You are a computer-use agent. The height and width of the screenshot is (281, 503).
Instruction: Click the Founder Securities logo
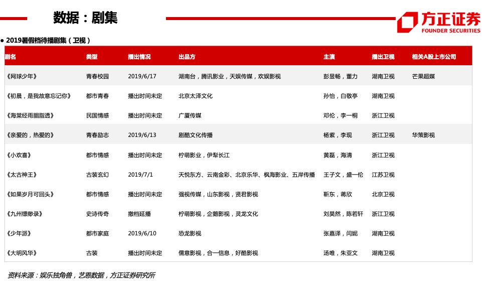point(439,22)
